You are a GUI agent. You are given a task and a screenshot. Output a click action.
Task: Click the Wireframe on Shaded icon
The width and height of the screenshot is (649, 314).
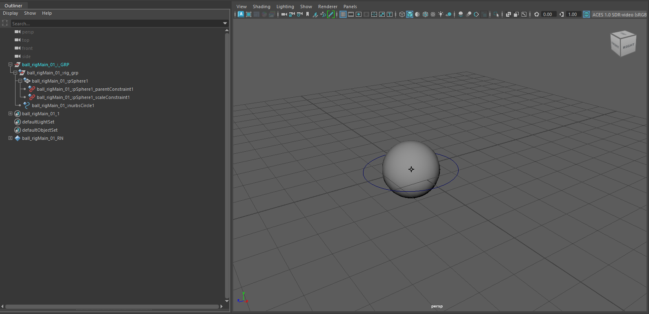(425, 14)
